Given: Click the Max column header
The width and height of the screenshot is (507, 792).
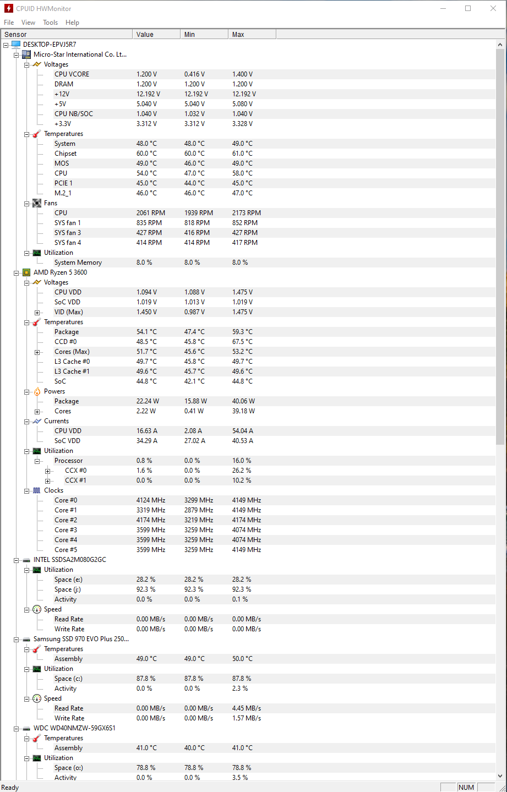Looking at the screenshot, I should click(252, 34).
